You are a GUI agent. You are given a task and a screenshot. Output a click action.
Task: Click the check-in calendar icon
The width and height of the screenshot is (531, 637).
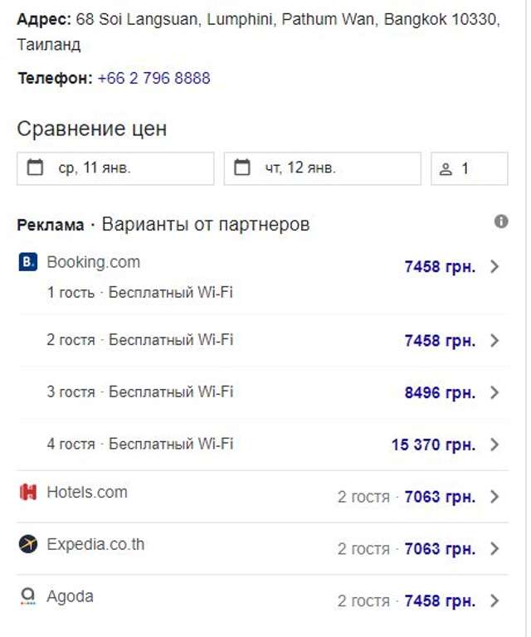click(35, 168)
